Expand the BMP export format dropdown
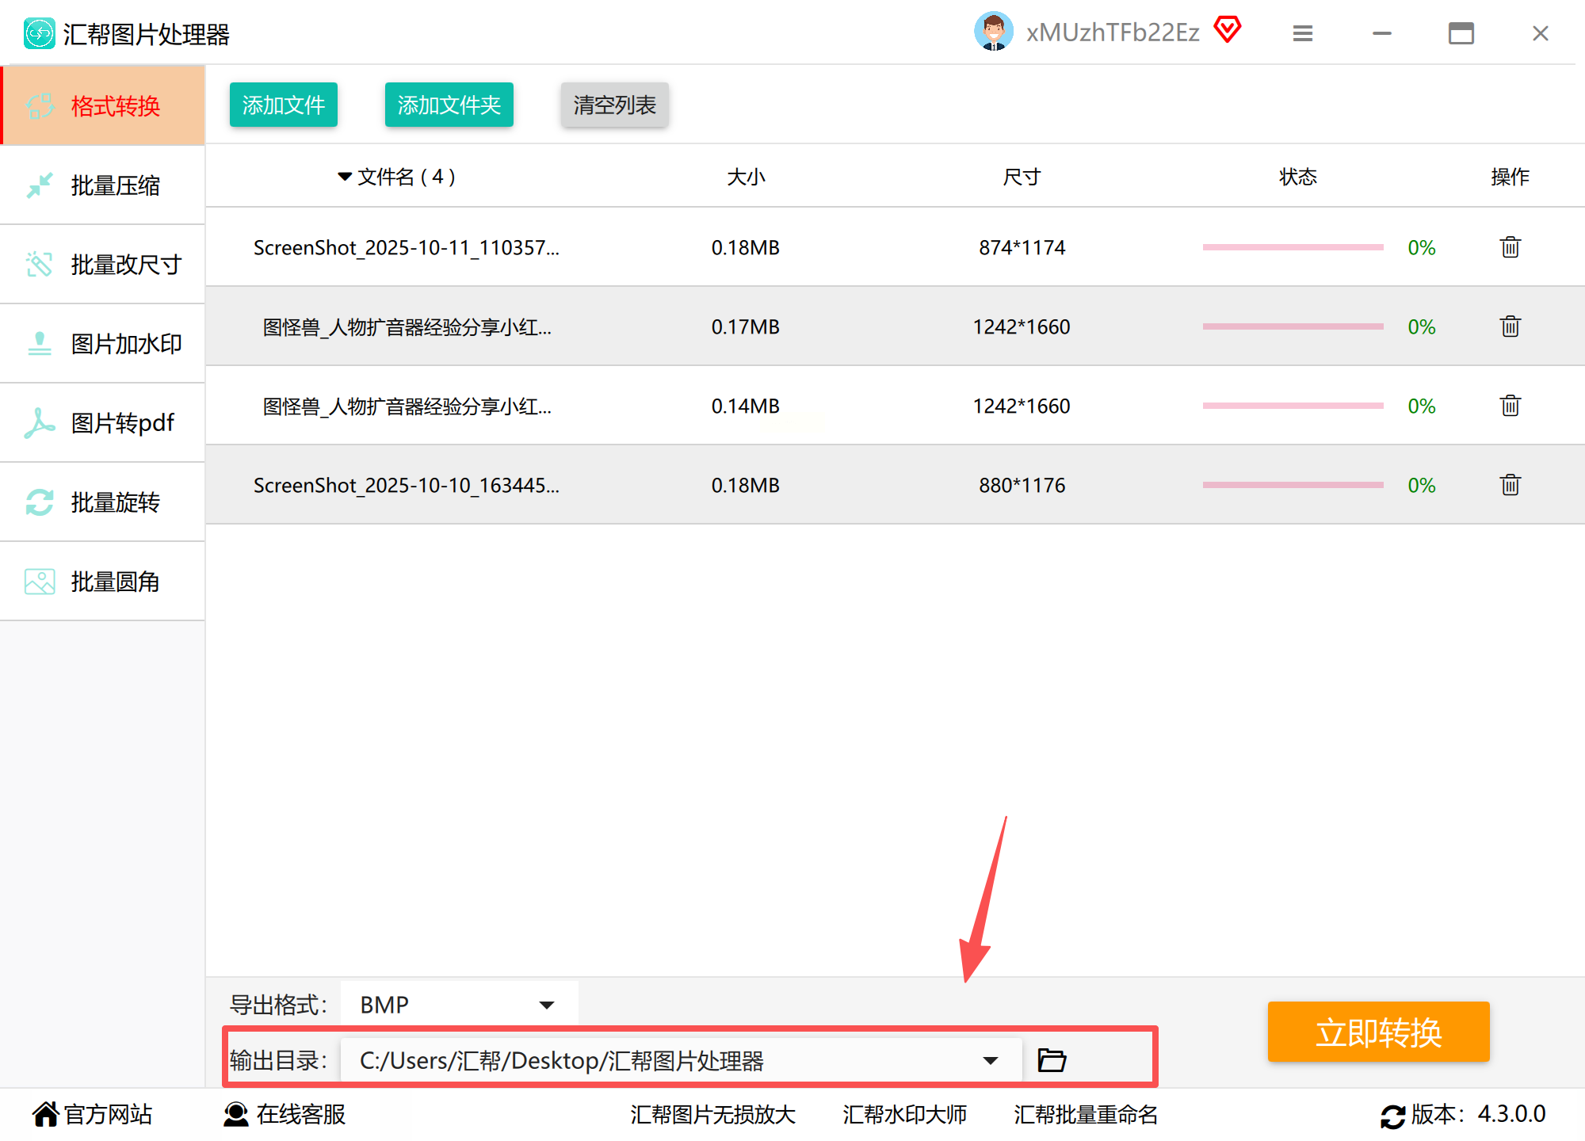 [x=546, y=1005]
